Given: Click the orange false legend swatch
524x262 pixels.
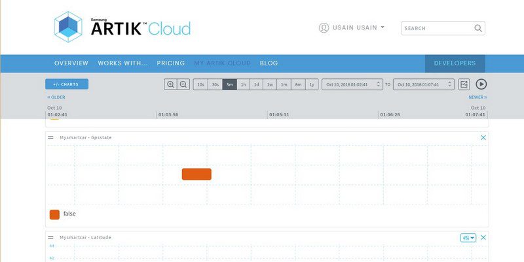Looking at the screenshot, I should pyautogui.click(x=54, y=214).
